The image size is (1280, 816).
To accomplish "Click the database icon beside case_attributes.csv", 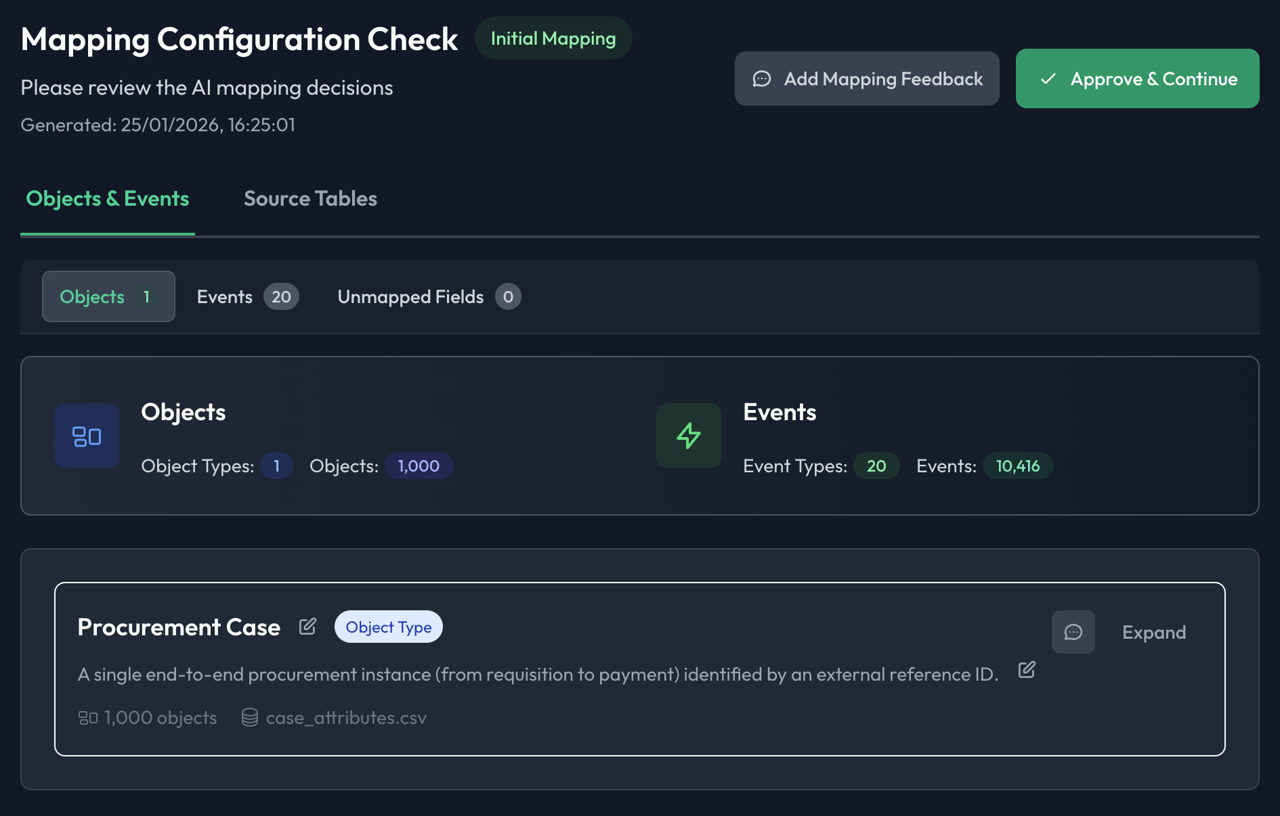I will pos(250,717).
